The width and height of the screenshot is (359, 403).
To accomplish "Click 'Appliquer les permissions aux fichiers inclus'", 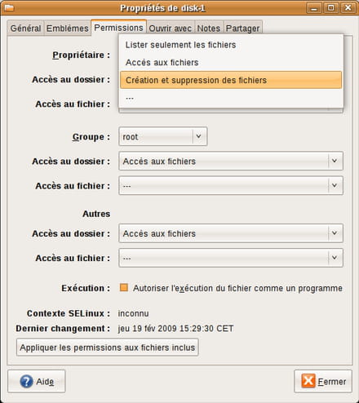I will [108, 348].
